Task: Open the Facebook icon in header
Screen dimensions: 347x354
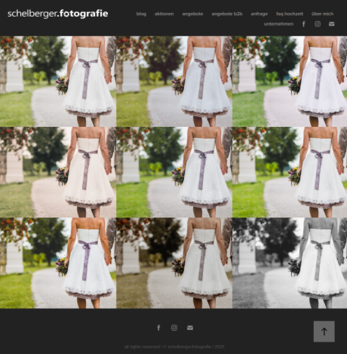Action: [x=304, y=24]
